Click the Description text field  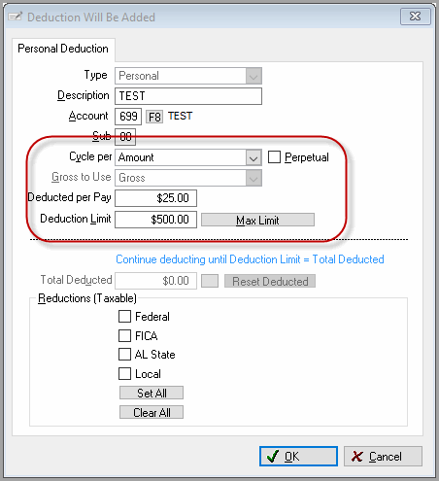(188, 96)
